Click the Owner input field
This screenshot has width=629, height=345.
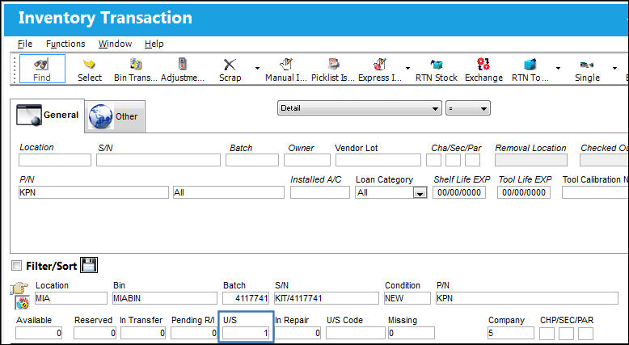tap(307, 160)
